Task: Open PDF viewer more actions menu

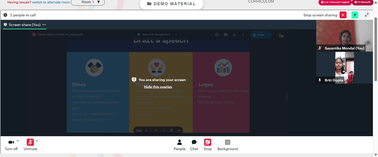Action: [x=243, y=35]
